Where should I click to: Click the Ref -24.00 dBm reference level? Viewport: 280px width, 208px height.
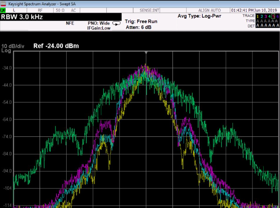(x=56, y=46)
